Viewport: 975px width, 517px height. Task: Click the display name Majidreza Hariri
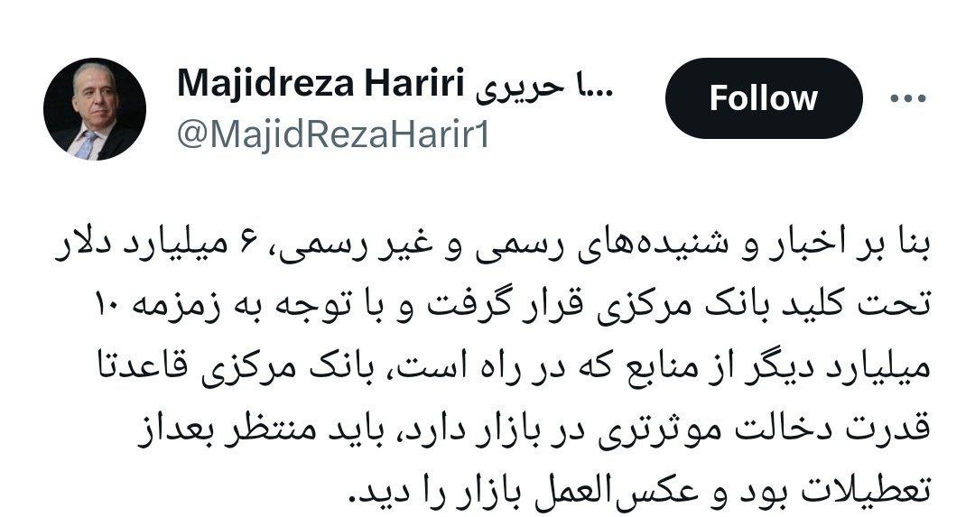coord(321,84)
